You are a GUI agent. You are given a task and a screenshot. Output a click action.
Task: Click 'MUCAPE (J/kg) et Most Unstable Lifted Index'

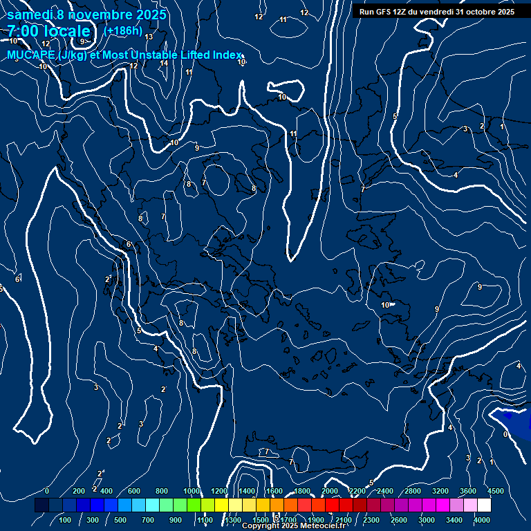point(124,55)
